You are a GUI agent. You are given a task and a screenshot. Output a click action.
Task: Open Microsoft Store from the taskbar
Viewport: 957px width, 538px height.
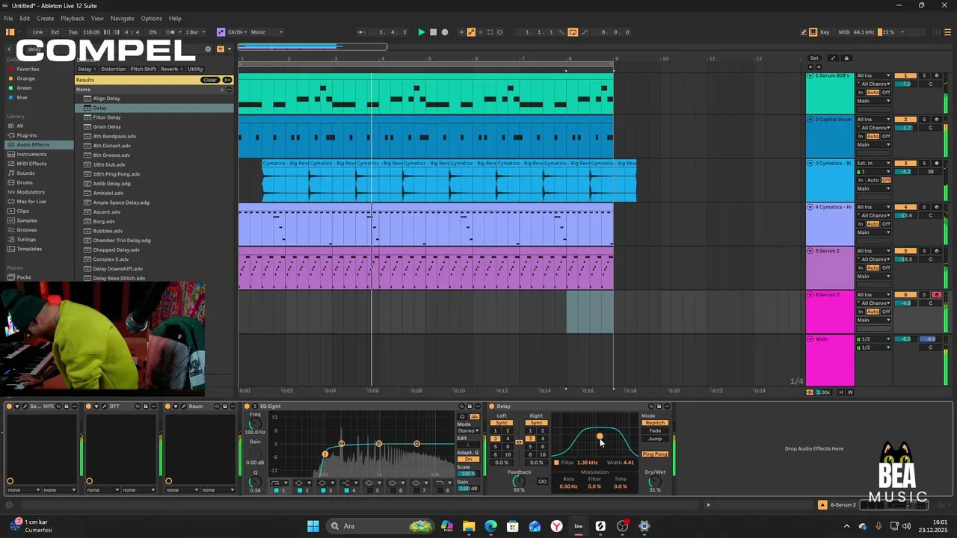[513, 526]
